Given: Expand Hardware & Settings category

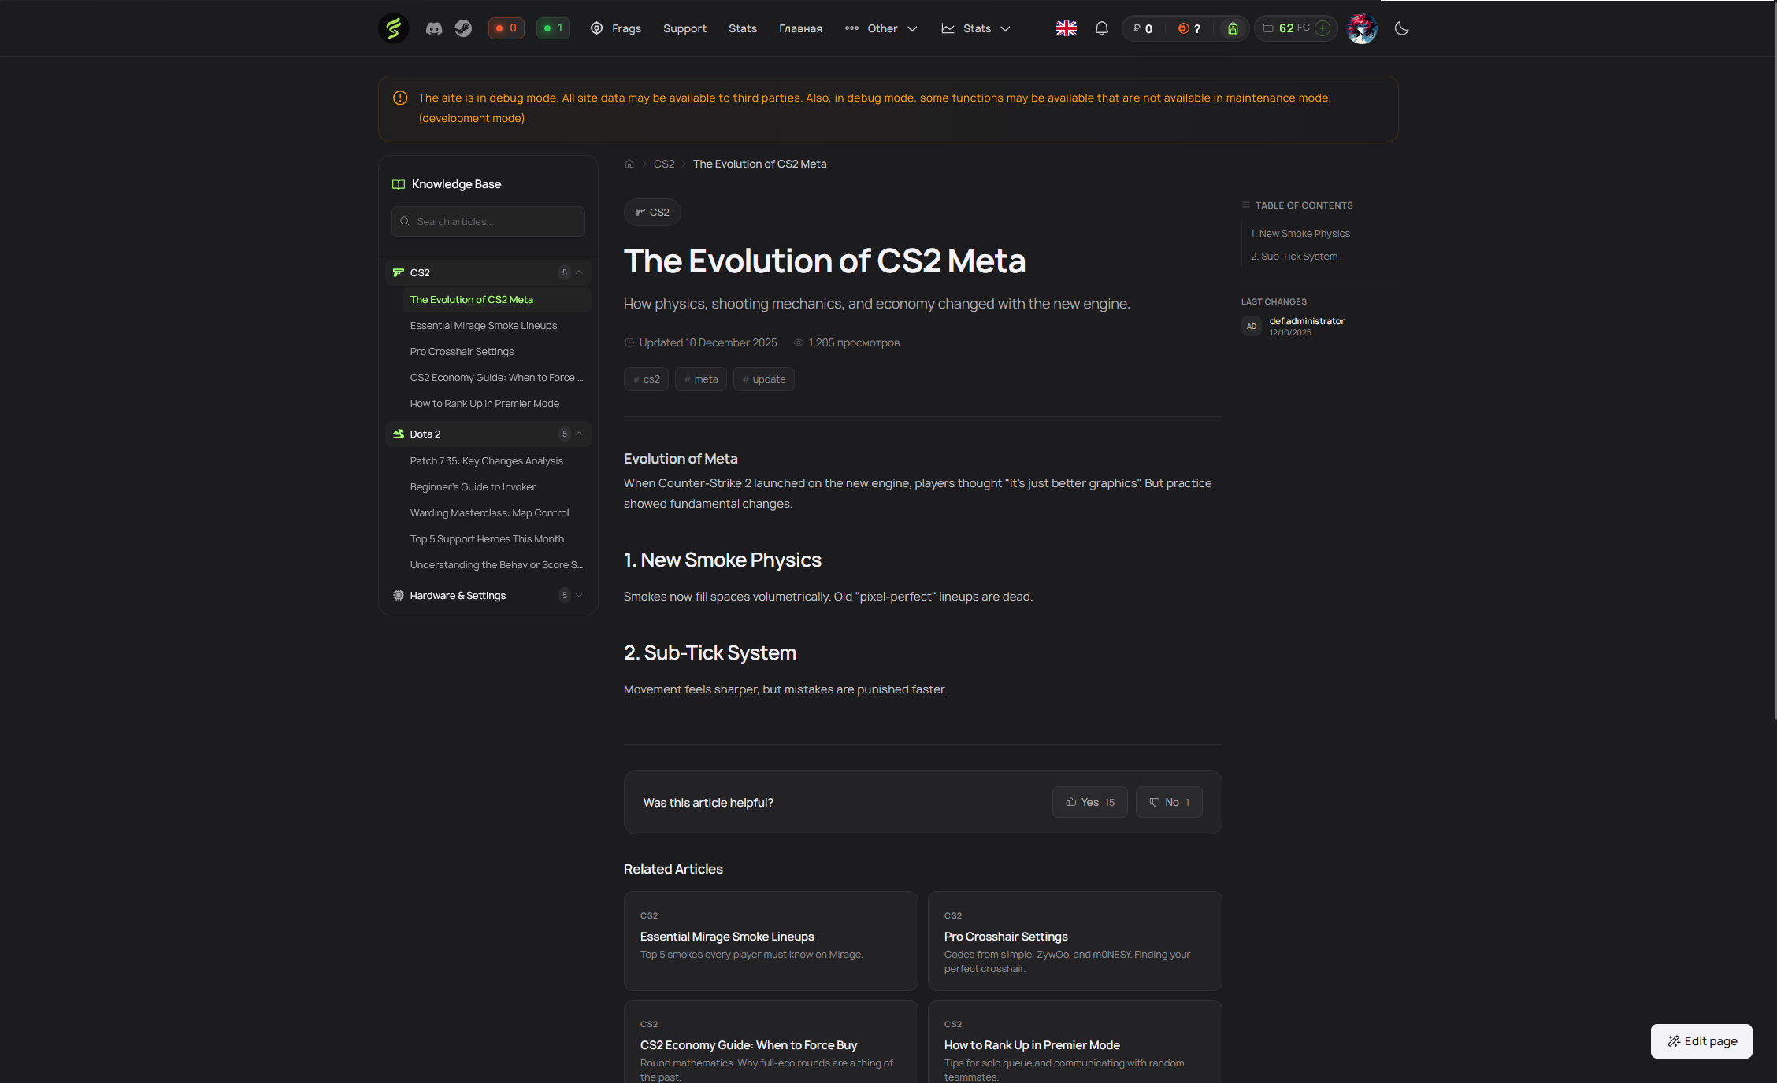Looking at the screenshot, I should tap(579, 595).
